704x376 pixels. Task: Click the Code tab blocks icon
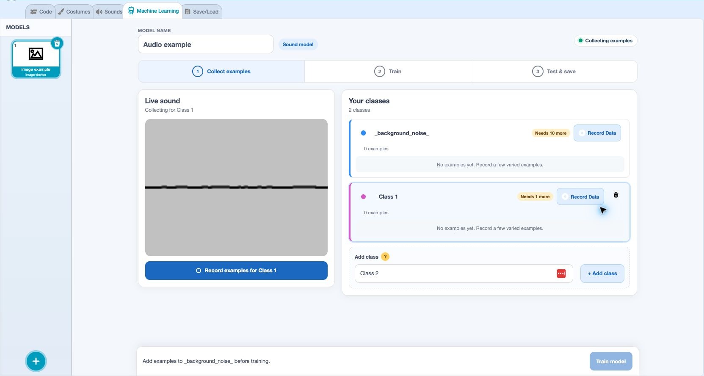click(34, 12)
